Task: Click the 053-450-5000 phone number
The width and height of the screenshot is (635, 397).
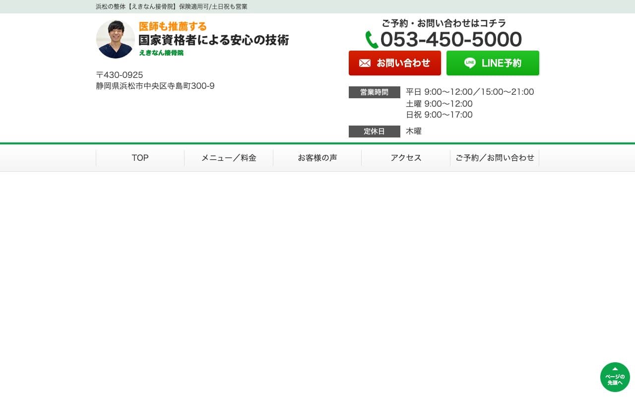Action: 451,39
